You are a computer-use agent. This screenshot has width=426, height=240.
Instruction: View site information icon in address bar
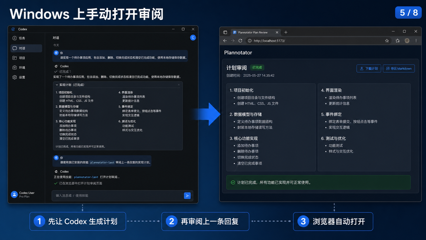point(250,41)
